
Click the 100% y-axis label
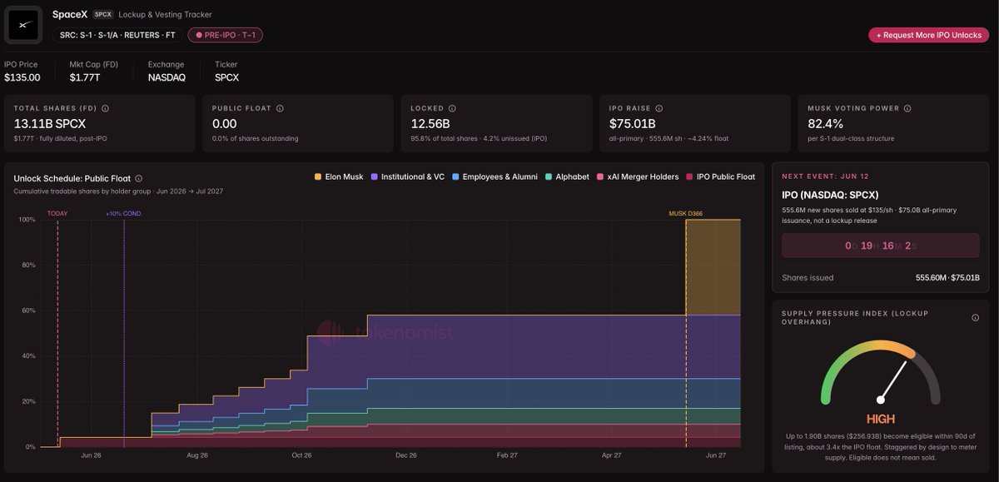27,220
